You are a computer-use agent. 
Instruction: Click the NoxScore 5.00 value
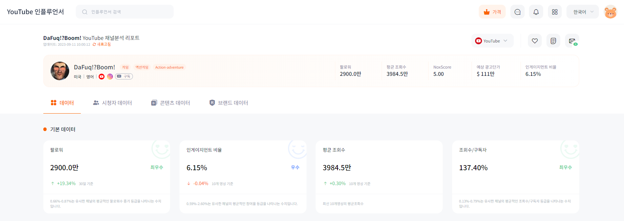pyautogui.click(x=438, y=74)
